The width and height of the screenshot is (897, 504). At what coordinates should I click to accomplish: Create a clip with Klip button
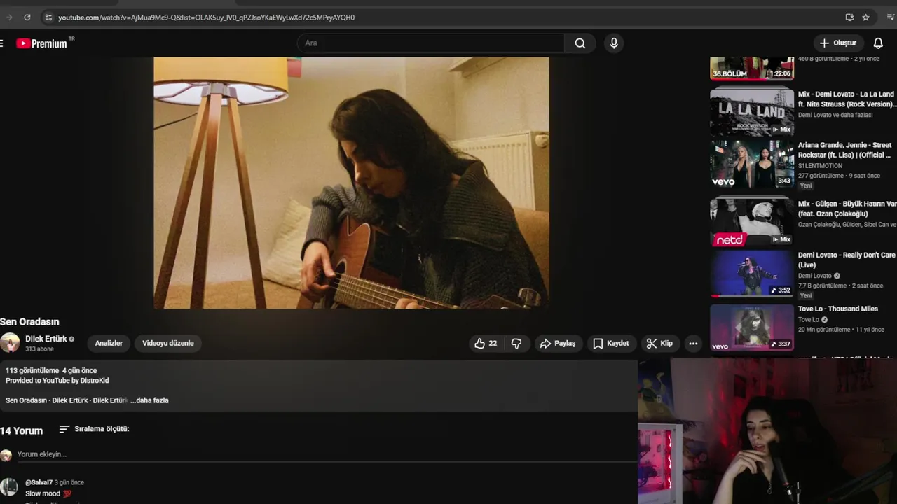(659, 343)
